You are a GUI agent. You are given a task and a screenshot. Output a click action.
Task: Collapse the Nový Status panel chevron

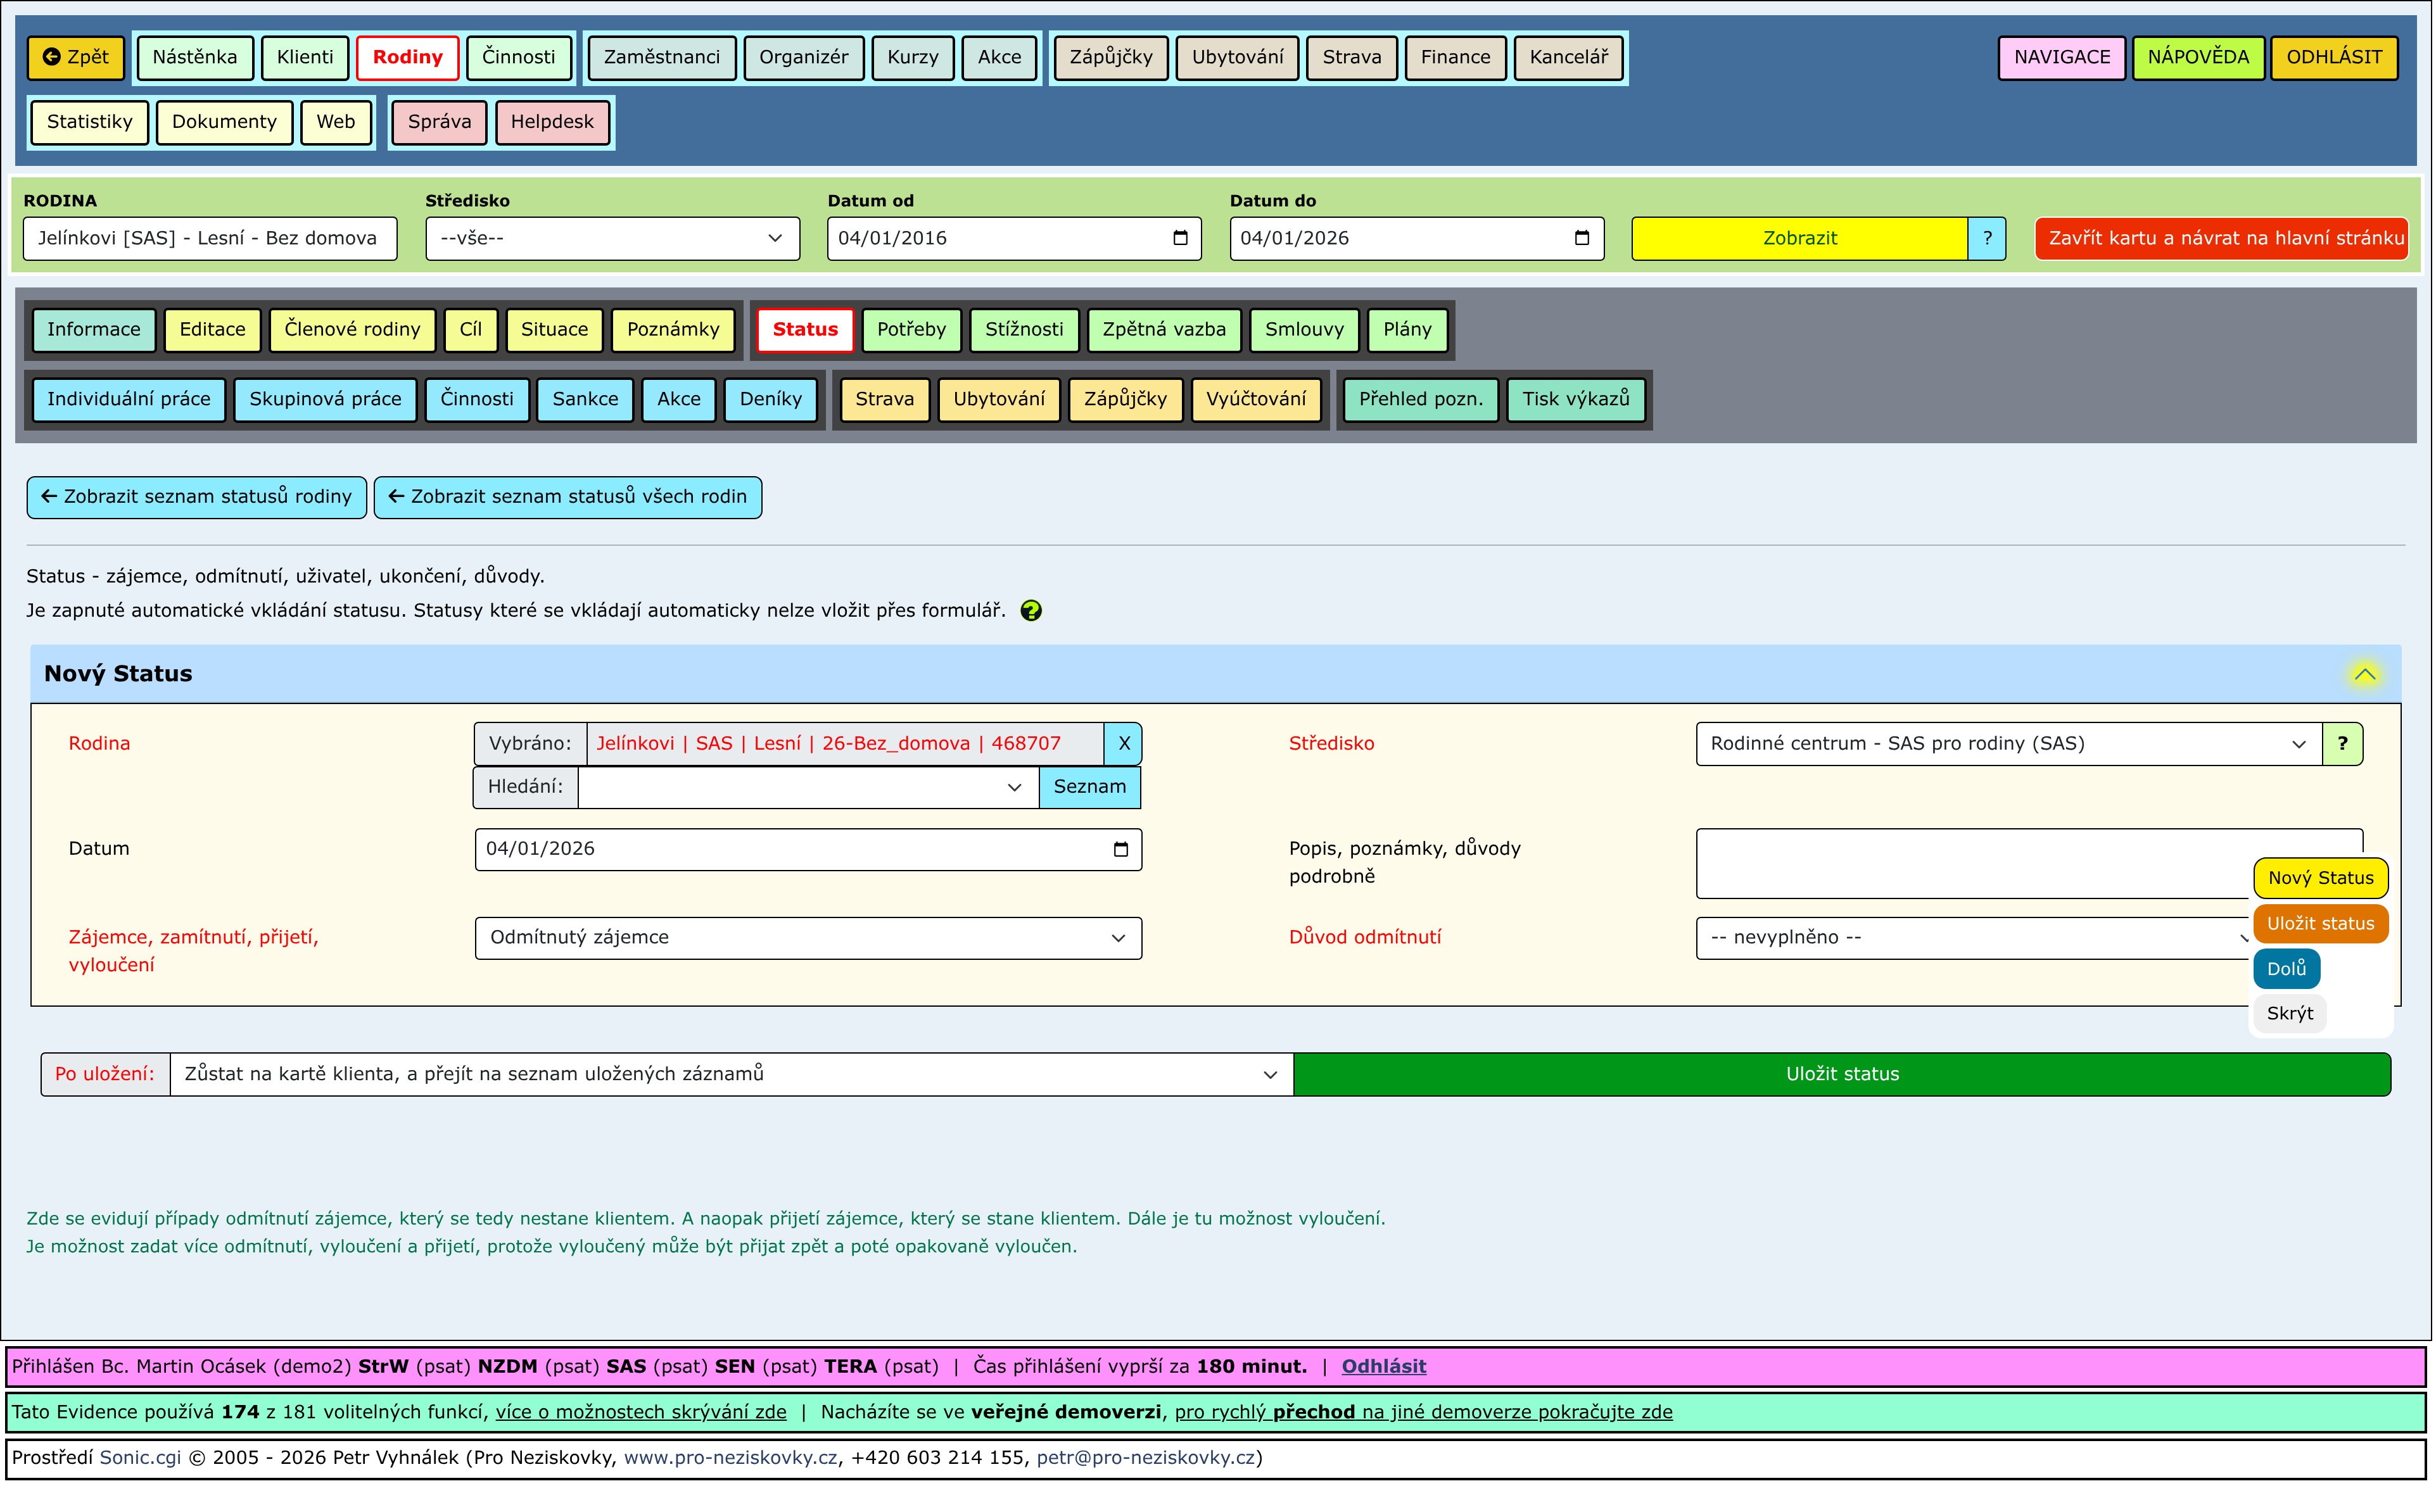[x=2365, y=674]
